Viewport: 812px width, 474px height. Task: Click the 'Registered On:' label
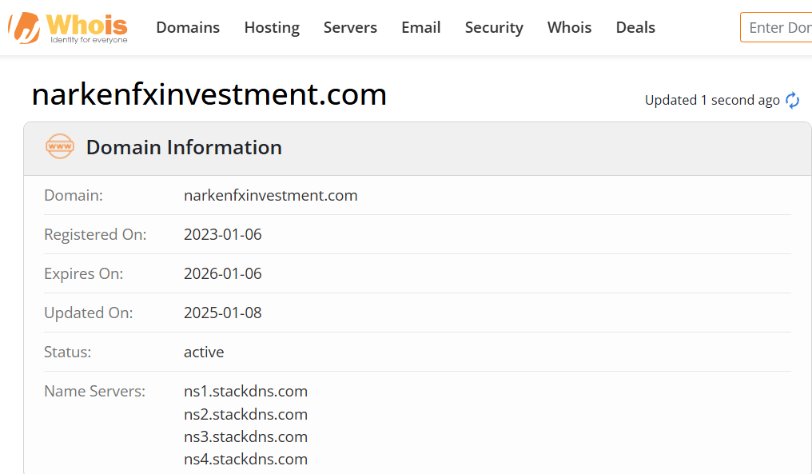(95, 235)
